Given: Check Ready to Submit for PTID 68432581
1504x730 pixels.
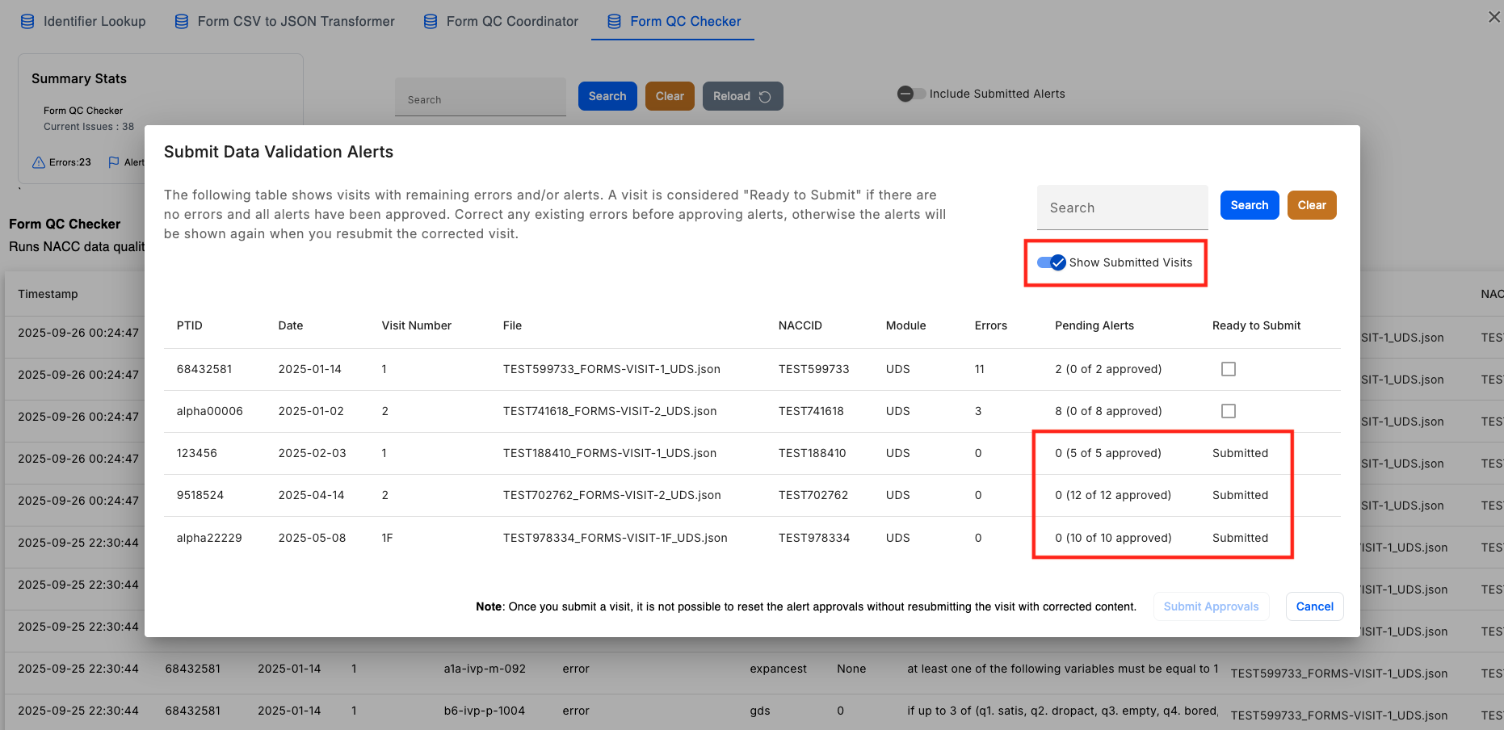Looking at the screenshot, I should (1229, 369).
